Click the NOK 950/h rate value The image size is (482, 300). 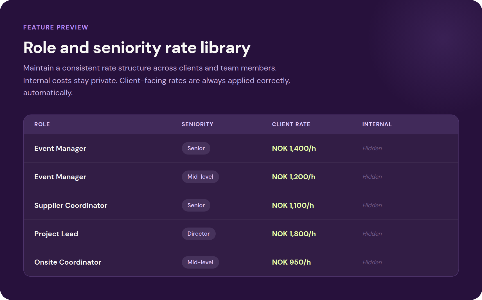(291, 262)
